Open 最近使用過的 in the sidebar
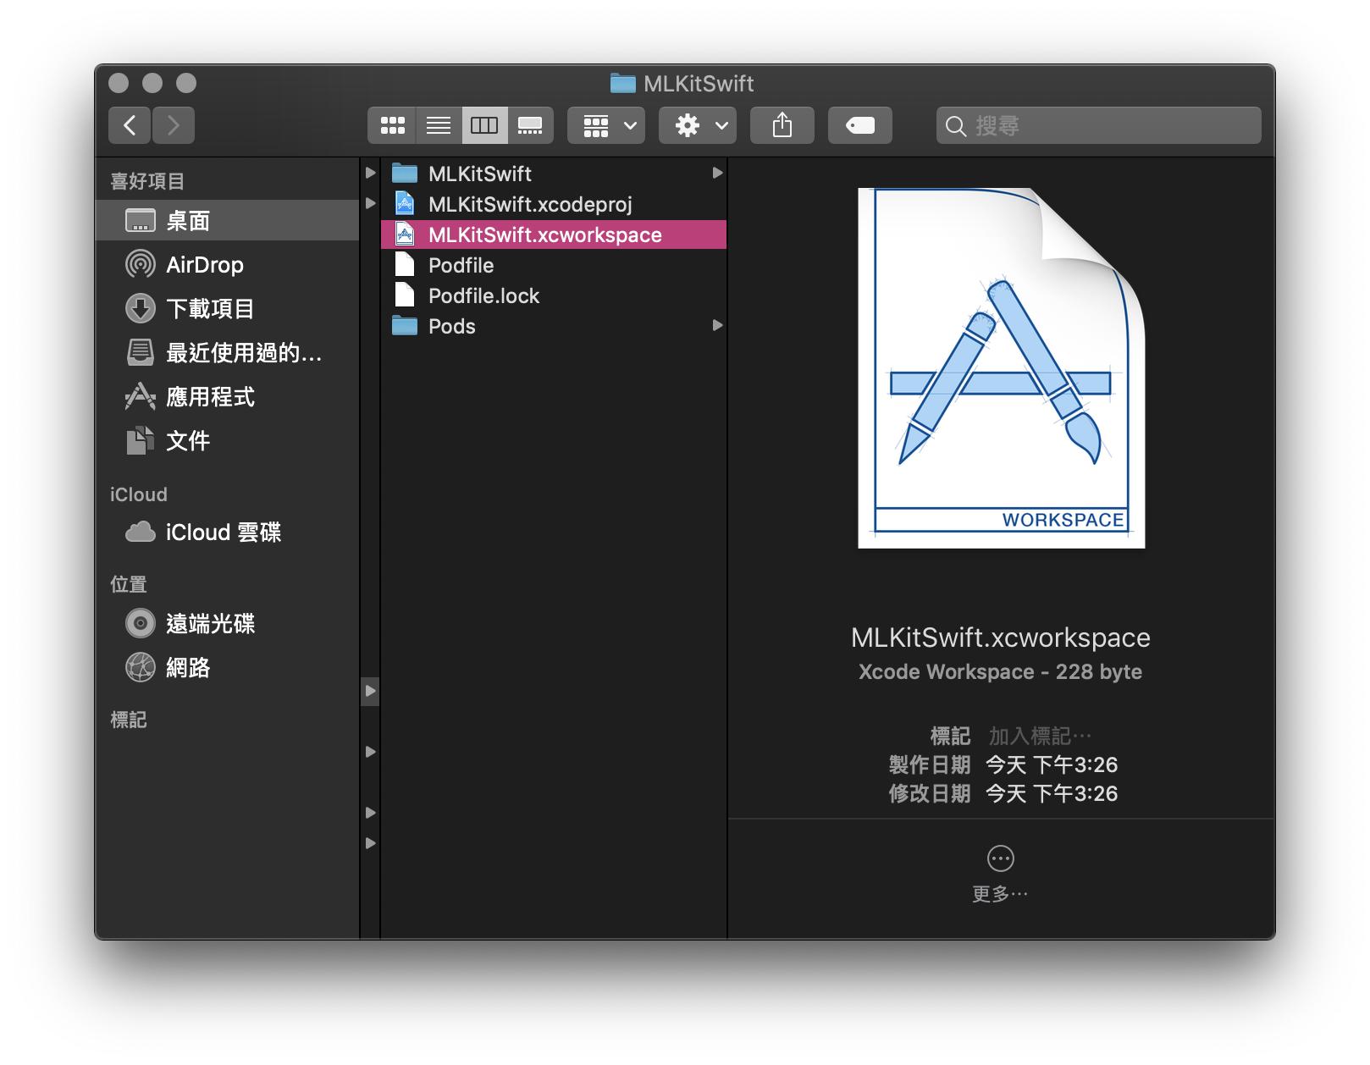The image size is (1370, 1065). tap(228, 352)
